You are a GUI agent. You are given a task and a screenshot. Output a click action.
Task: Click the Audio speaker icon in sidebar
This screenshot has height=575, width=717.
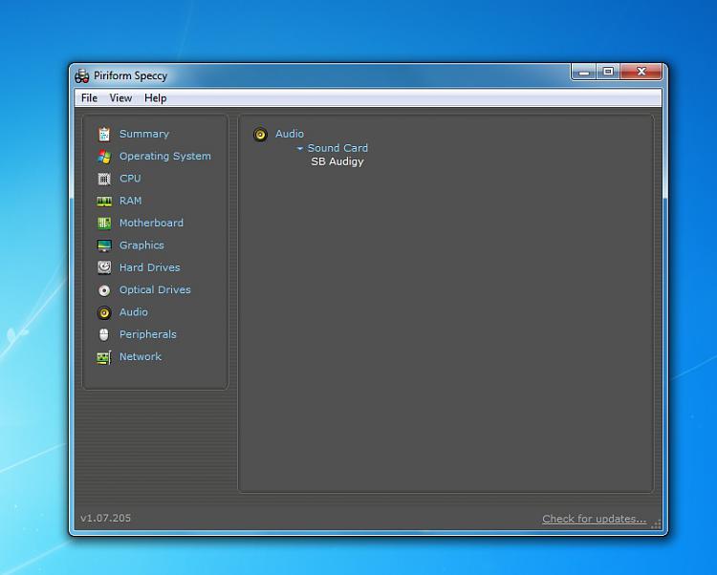tap(104, 313)
